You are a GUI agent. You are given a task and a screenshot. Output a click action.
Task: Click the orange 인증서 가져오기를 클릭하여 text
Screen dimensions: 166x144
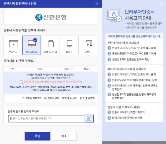click(x=53, y=82)
